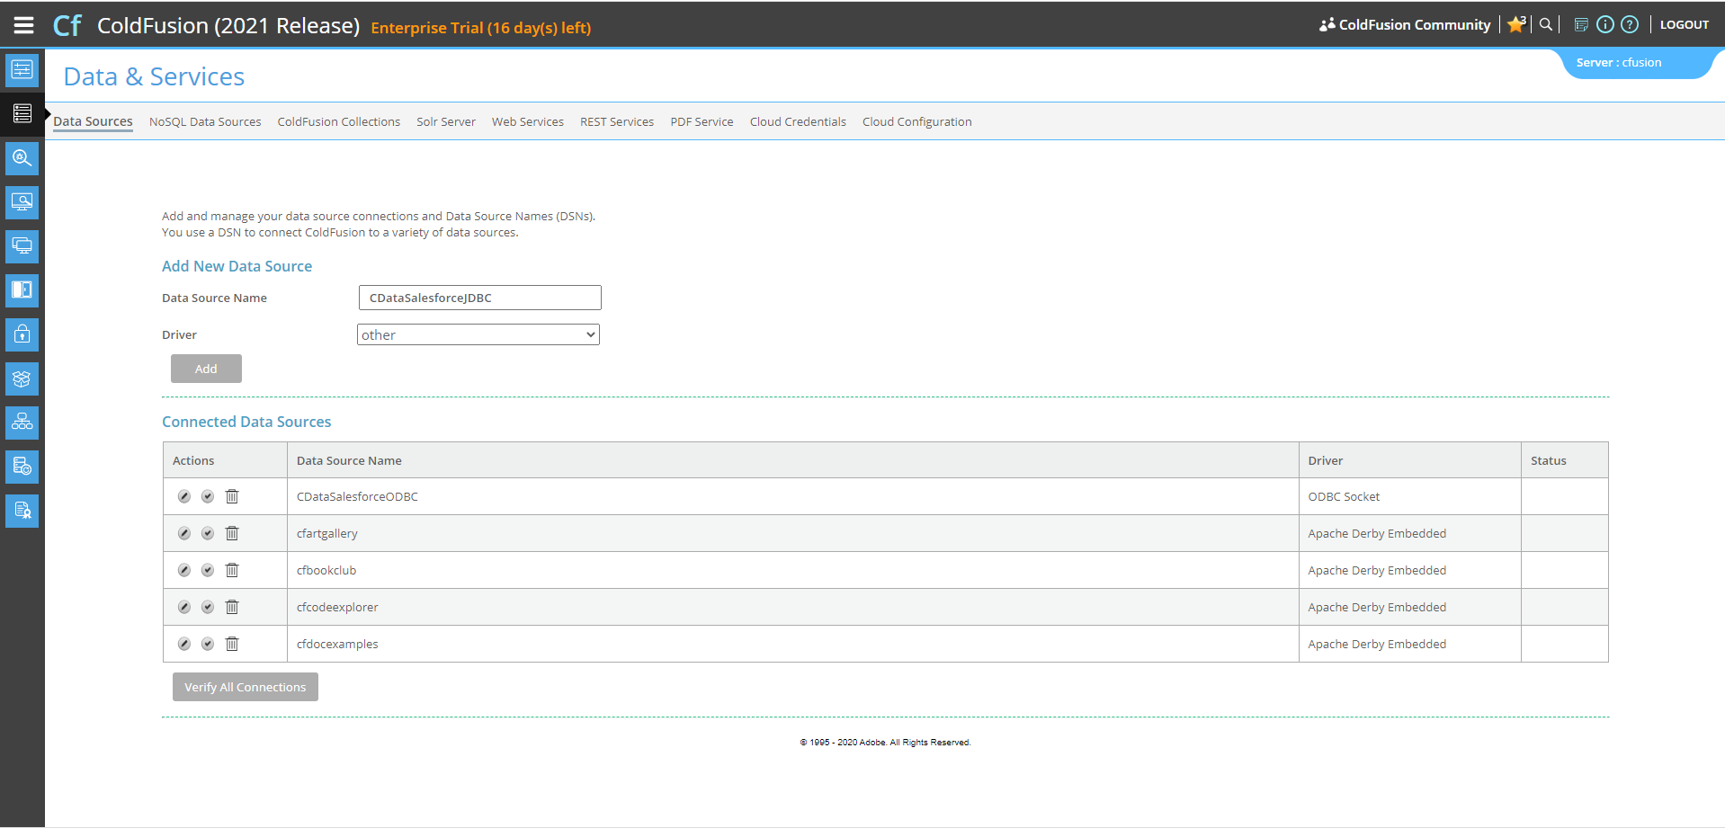Focus the Data Source Name field

(479, 298)
